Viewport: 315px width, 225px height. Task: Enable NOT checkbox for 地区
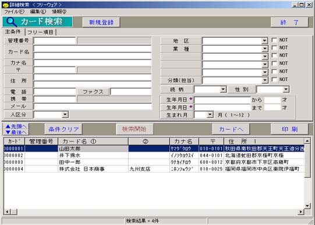[274, 40]
